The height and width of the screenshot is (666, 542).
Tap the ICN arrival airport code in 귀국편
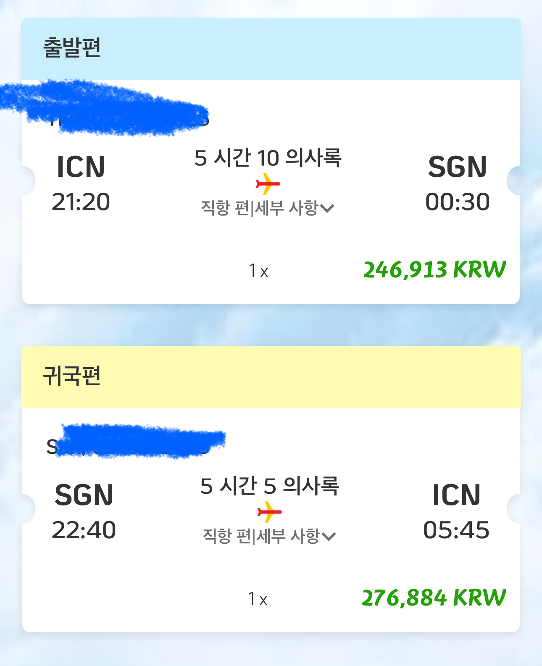tap(456, 495)
